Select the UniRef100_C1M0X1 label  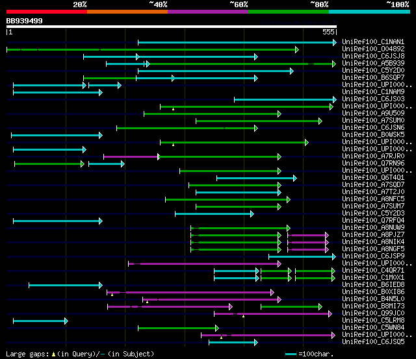coord(373,278)
